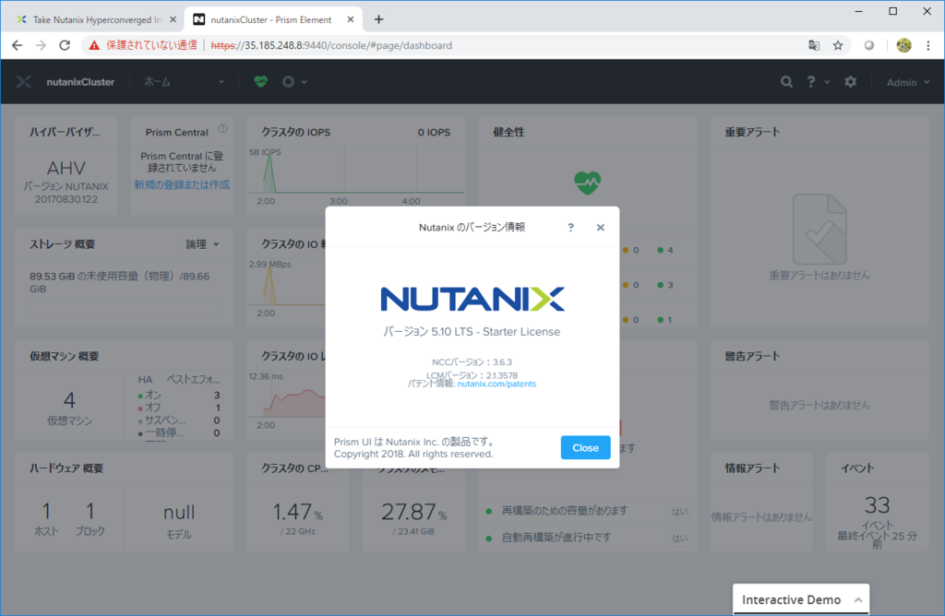Open the Chrome three-dot menu
This screenshot has height=616, width=945.
click(928, 45)
